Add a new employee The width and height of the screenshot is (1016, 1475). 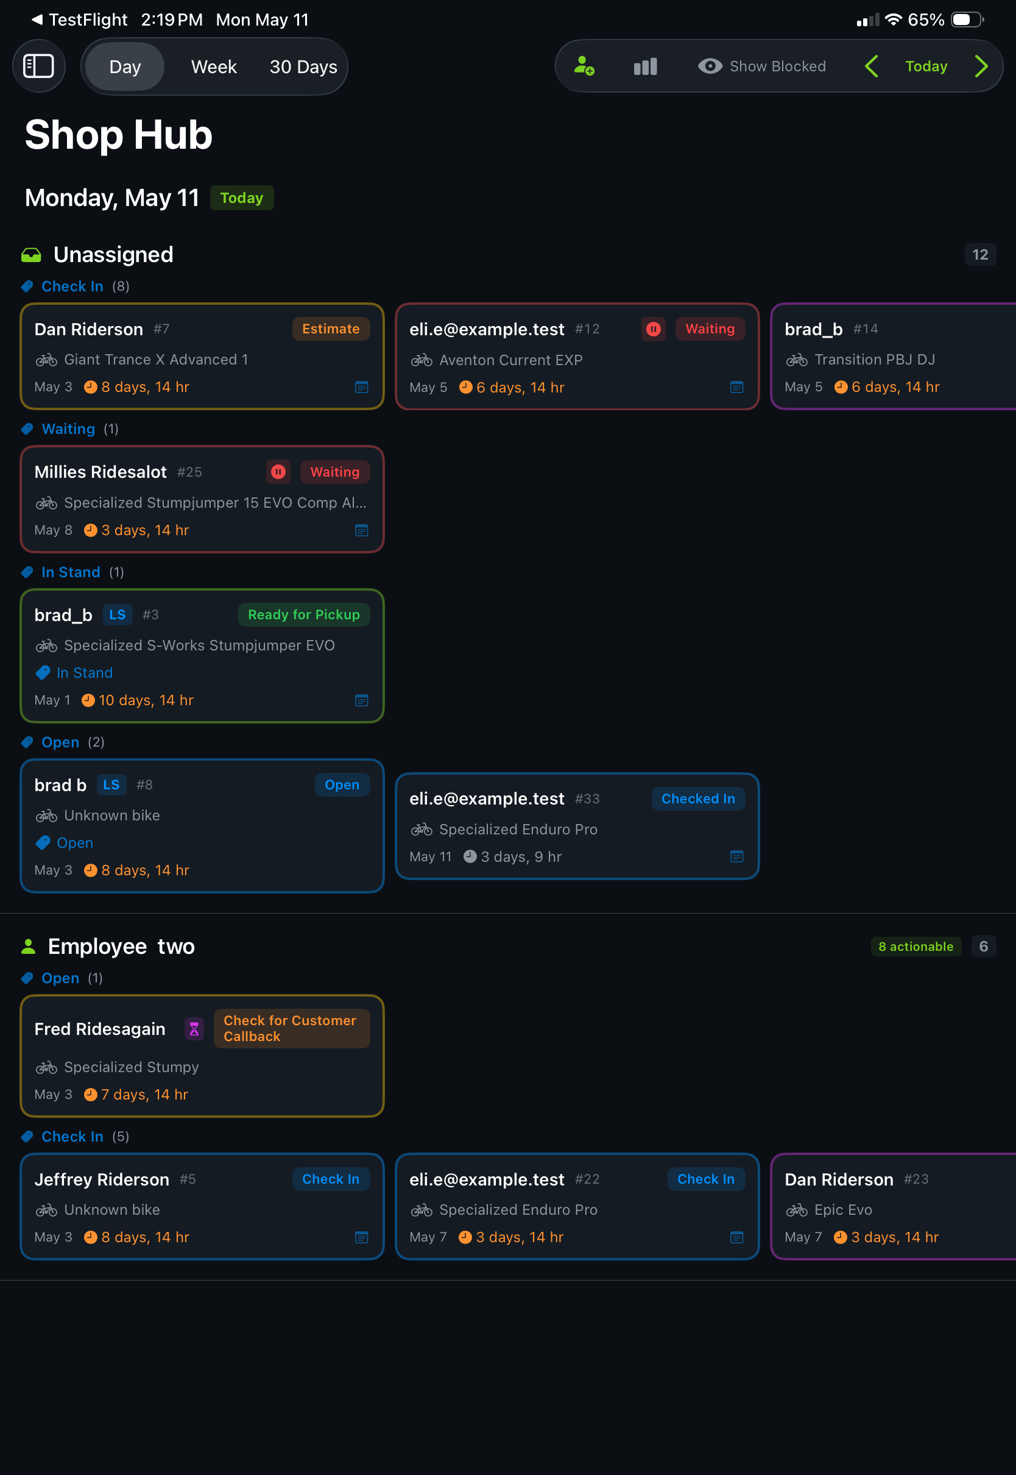(x=584, y=66)
